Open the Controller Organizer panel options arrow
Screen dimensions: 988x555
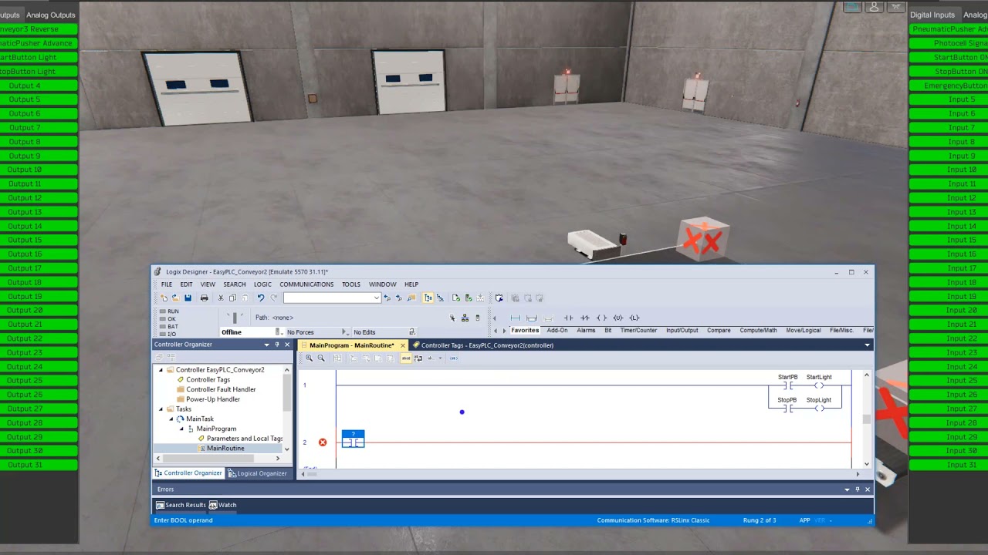pyautogui.click(x=267, y=345)
